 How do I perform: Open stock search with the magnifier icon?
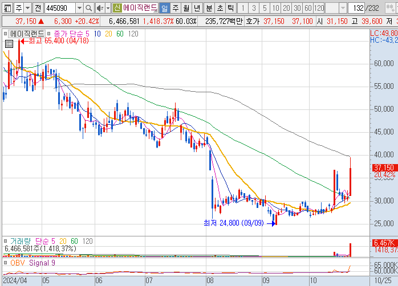[x=88, y=8]
